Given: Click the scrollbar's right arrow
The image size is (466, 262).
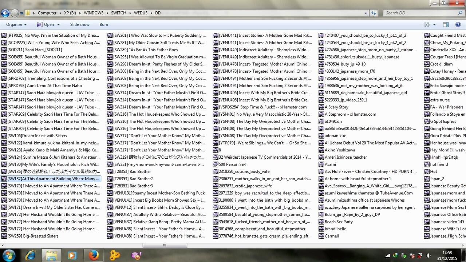Looking at the screenshot, I should (463, 246).
